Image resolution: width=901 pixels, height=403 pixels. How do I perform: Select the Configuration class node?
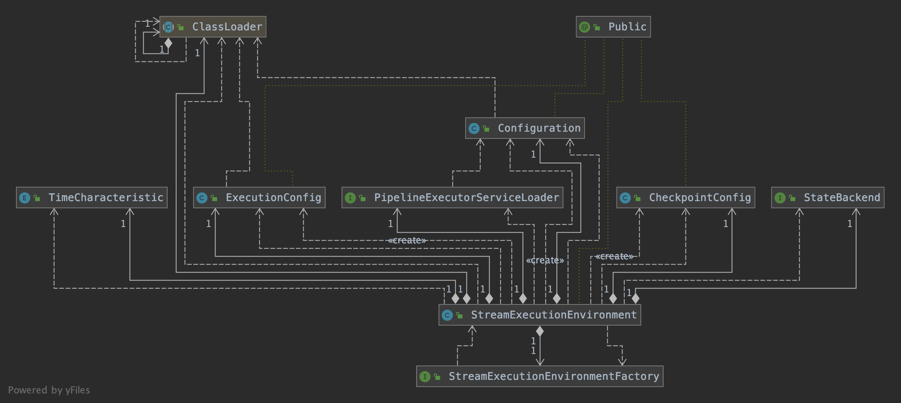(x=525, y=128)
